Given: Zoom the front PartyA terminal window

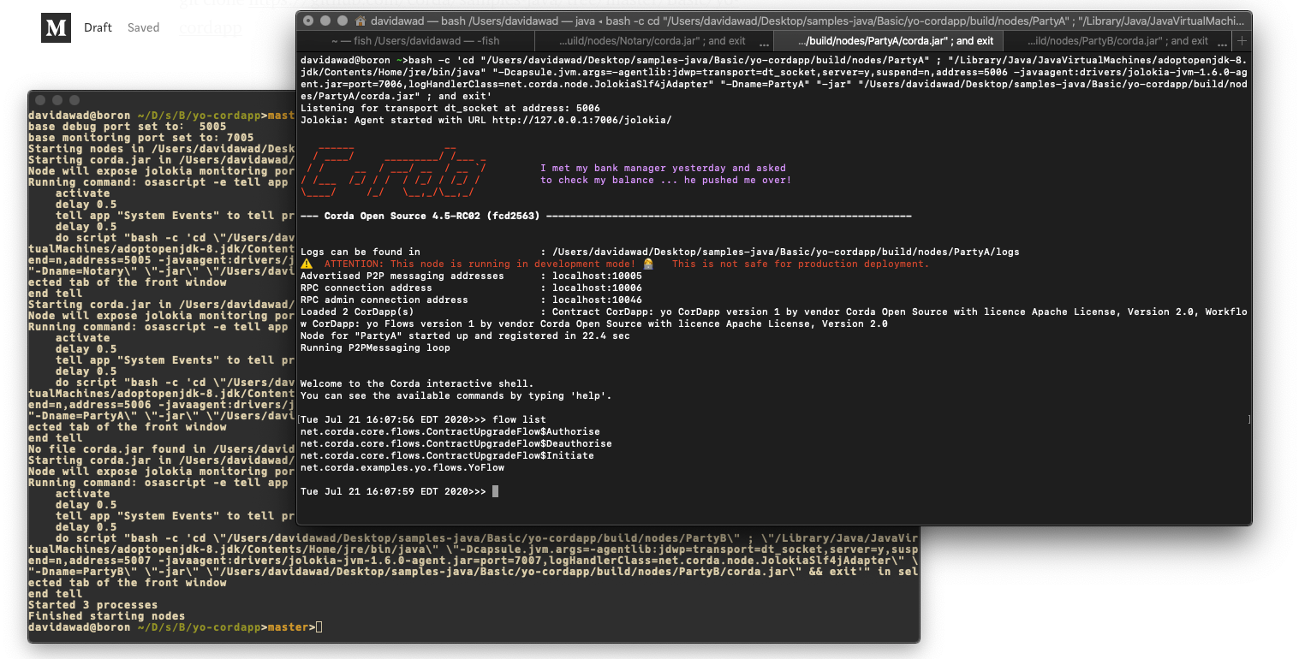Looking at the screenshot, I should (x=343, y=21).
